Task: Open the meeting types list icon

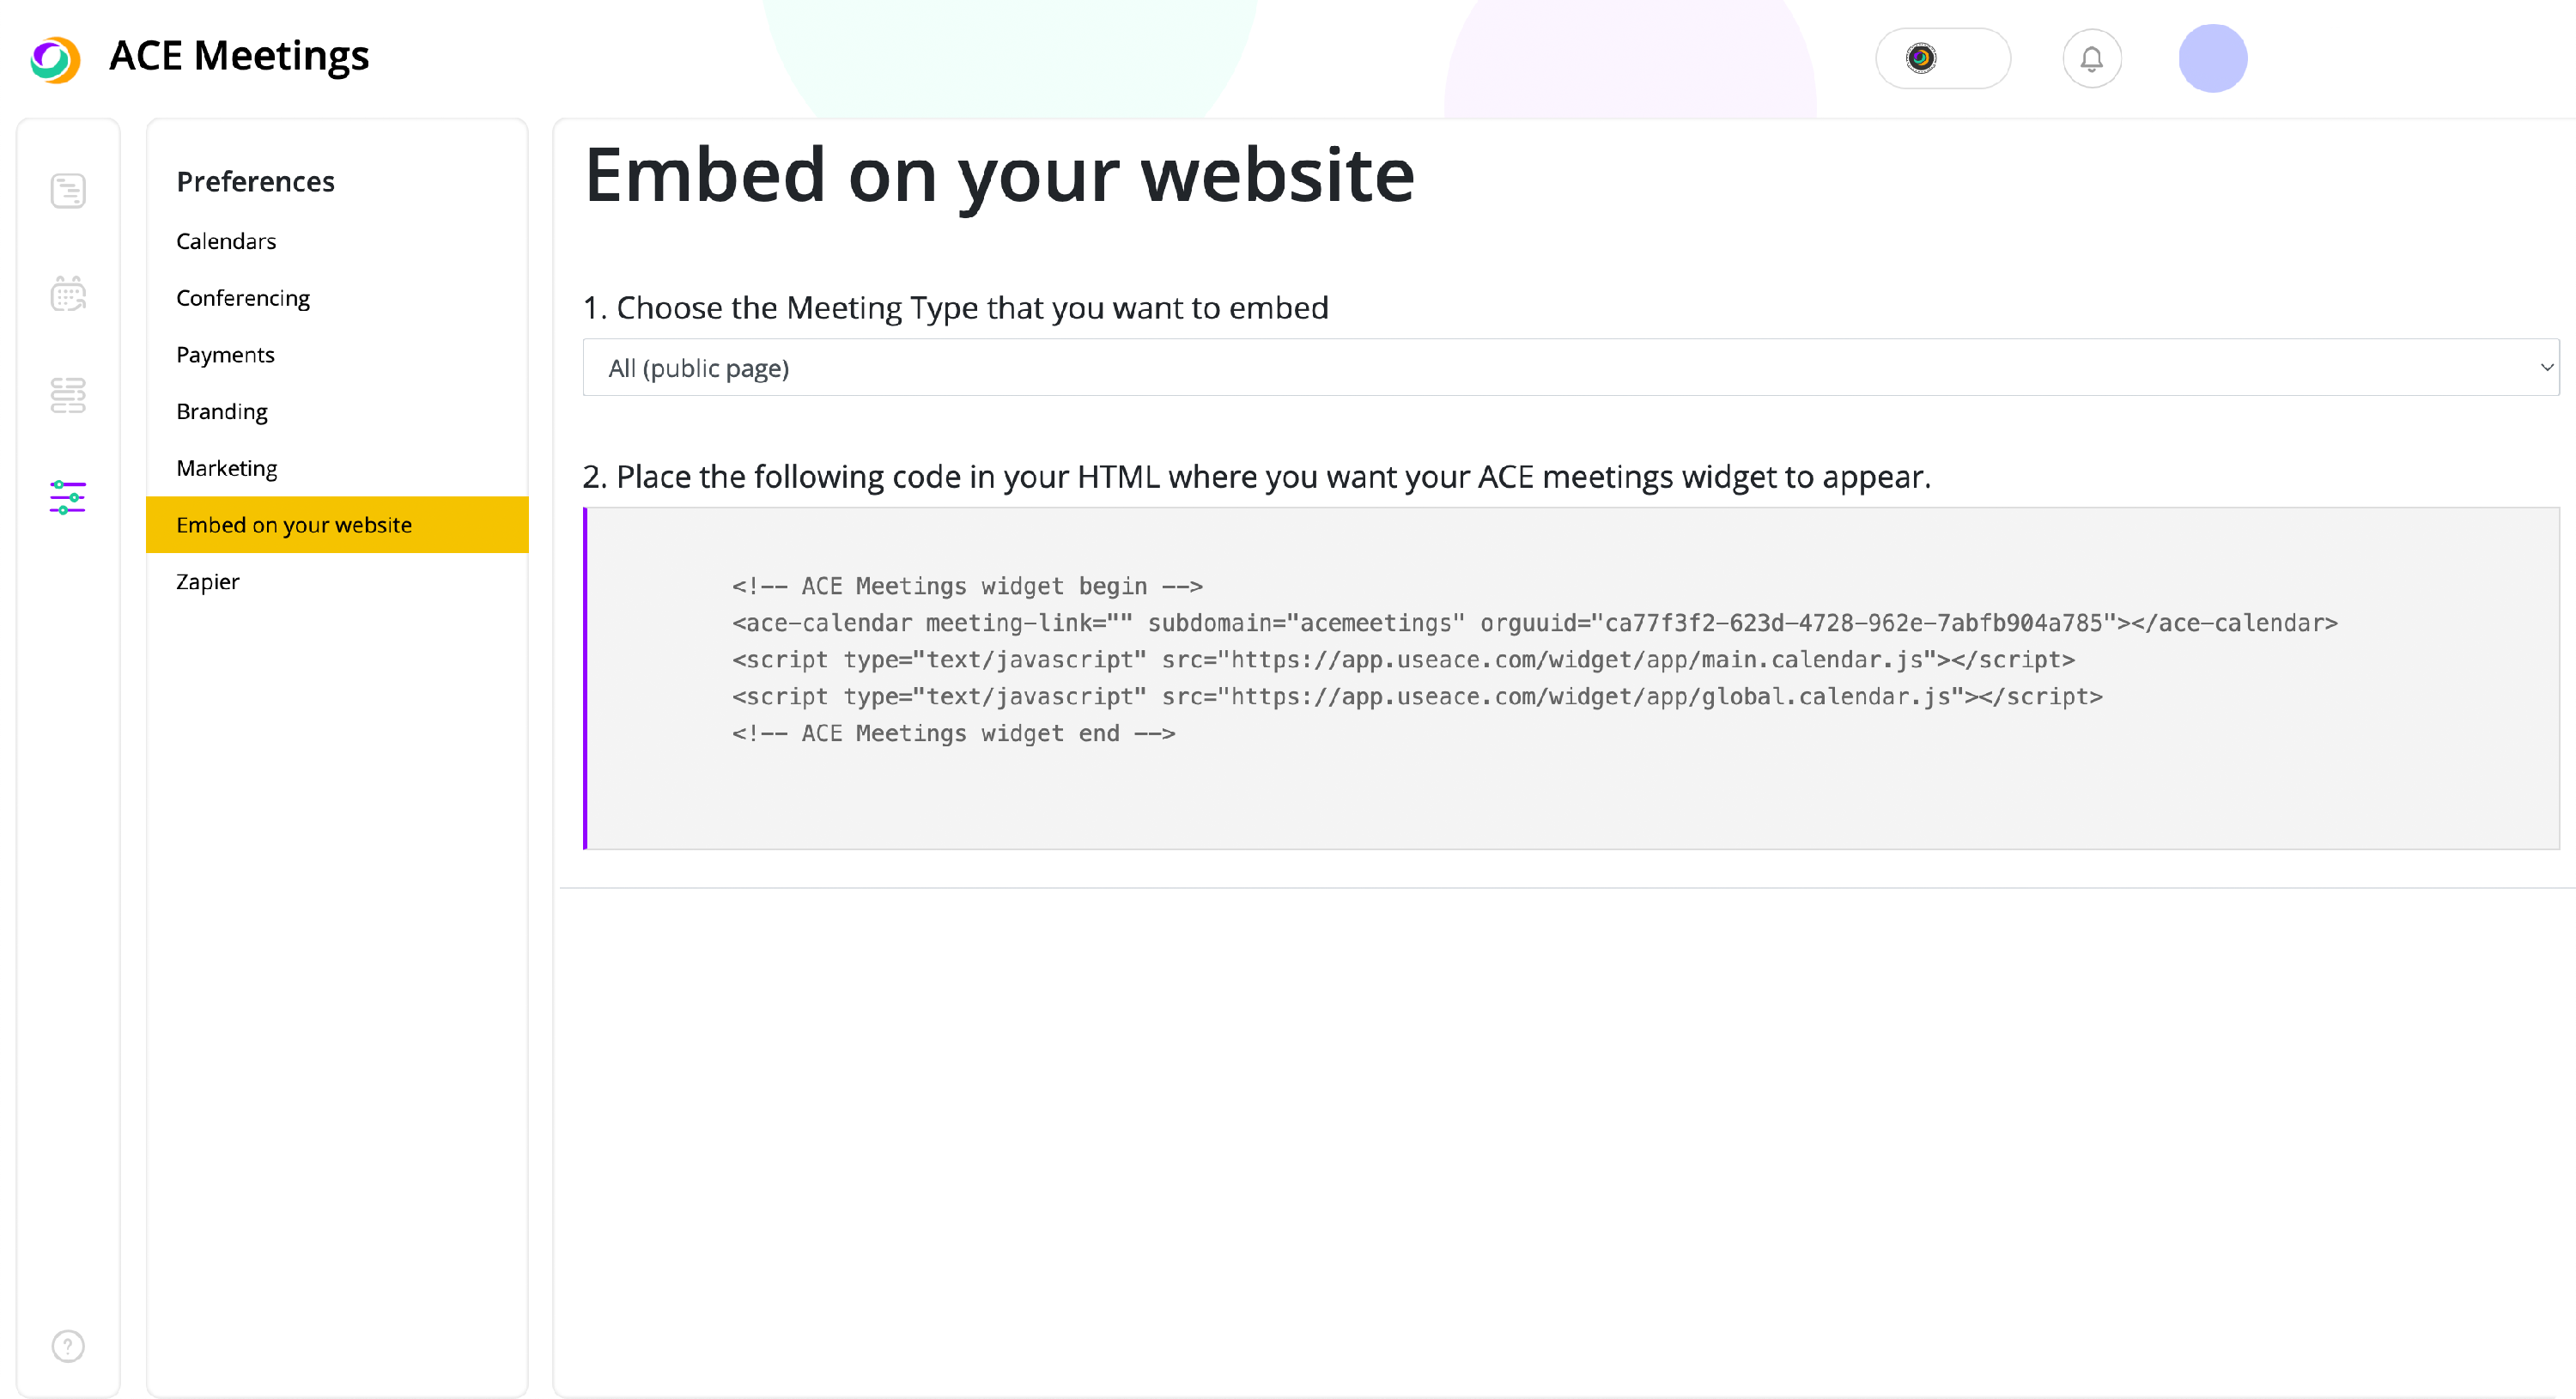Action: pos(68,395)
